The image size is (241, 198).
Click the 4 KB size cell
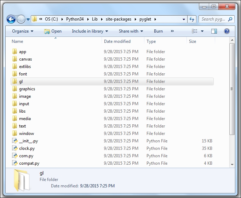[x=208, y=163]
